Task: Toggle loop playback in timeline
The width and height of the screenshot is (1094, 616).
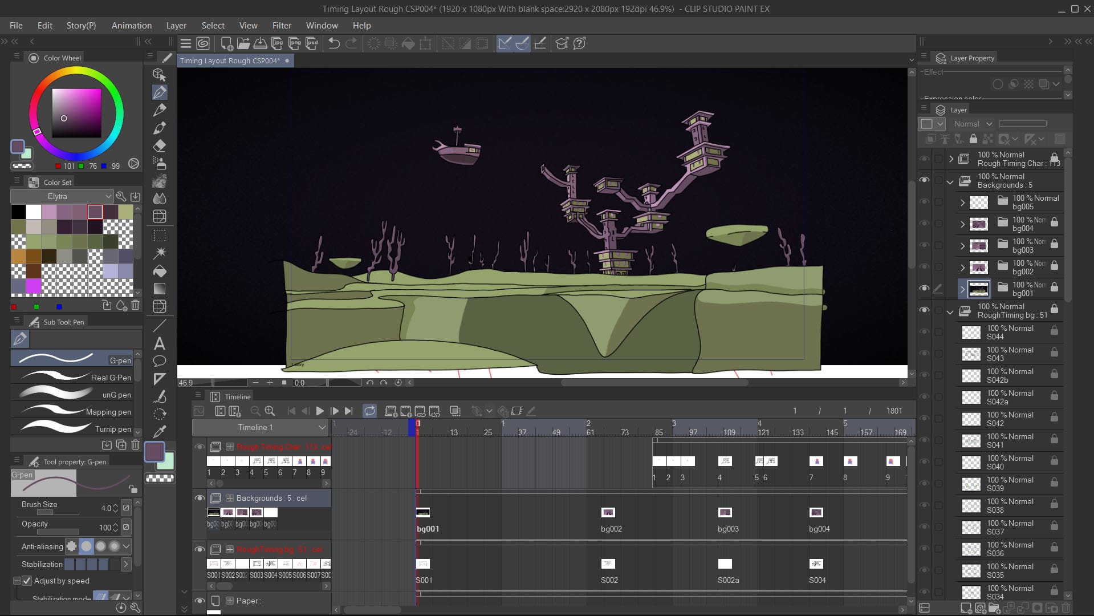Action: coord(369,411)
